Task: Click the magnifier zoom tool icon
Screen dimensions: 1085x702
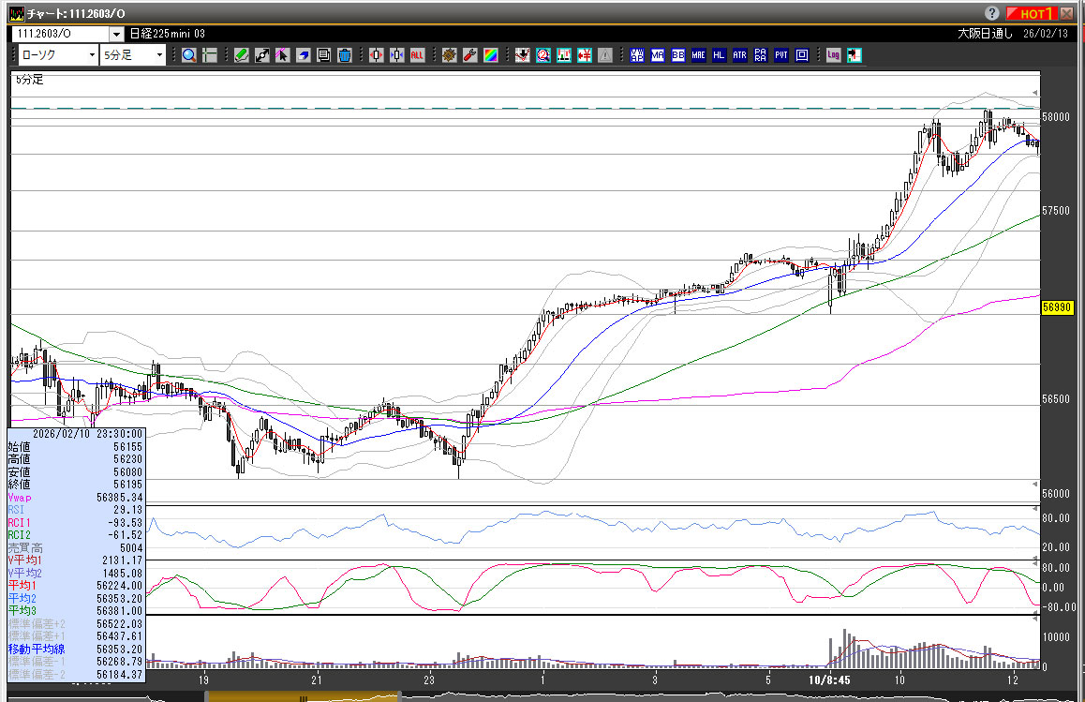Action: pyautogui.click(x=189, y=55)
